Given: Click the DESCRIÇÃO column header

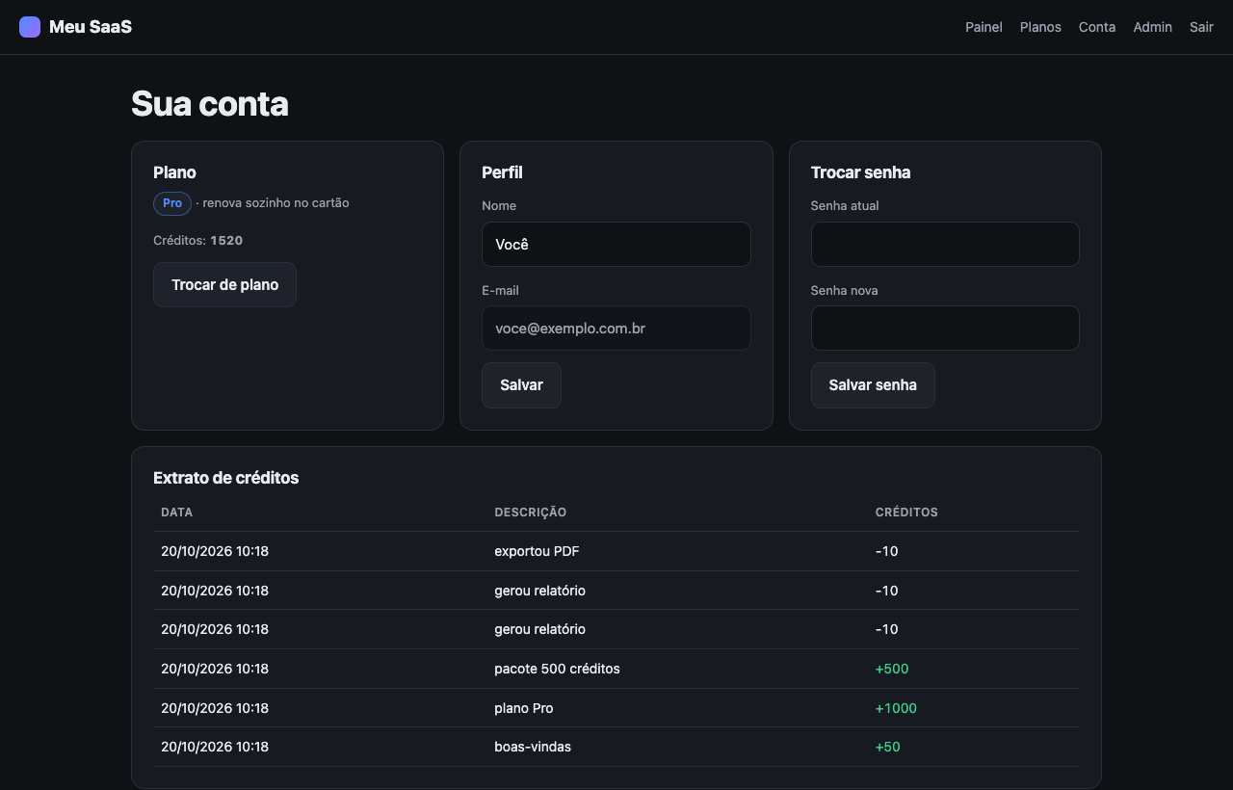Looking at the screenshot, I should (531, 513).
